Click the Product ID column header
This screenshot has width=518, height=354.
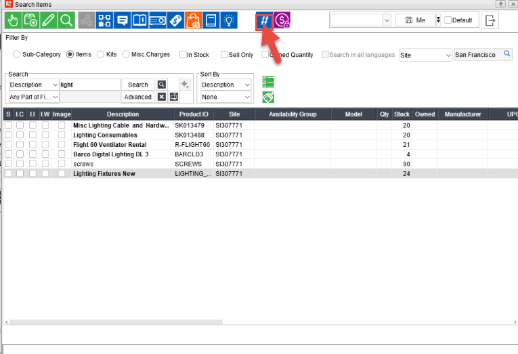click(194, 114)
